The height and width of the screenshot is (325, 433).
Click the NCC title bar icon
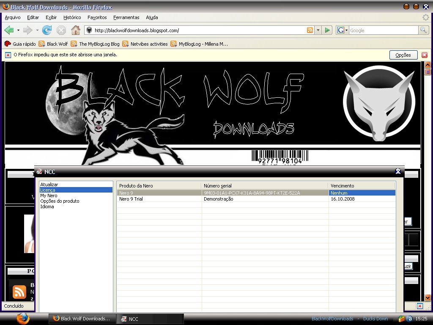click(x=39, y=172)
